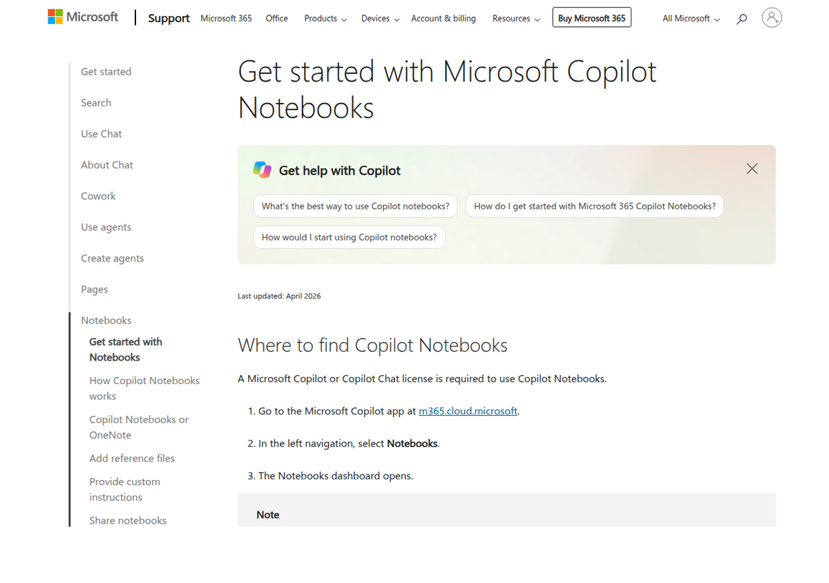Open Share notebooks sidebar link
Image resolution: width=829 pixels, height=583 pixels.
point(128,521)
